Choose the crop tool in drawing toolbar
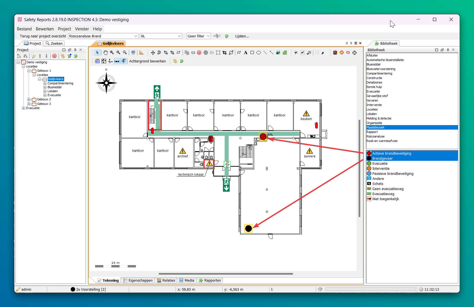 (224, 53)
